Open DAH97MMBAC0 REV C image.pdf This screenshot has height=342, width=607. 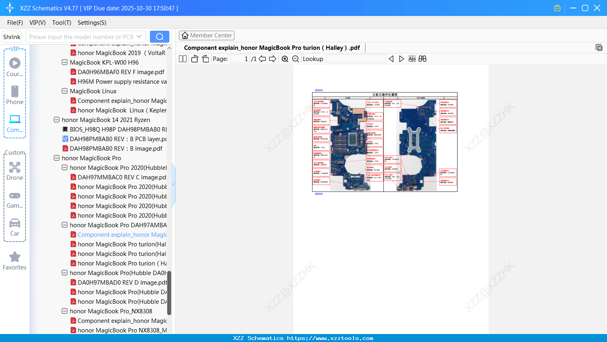pyautogui.click(x=118, y=177)
